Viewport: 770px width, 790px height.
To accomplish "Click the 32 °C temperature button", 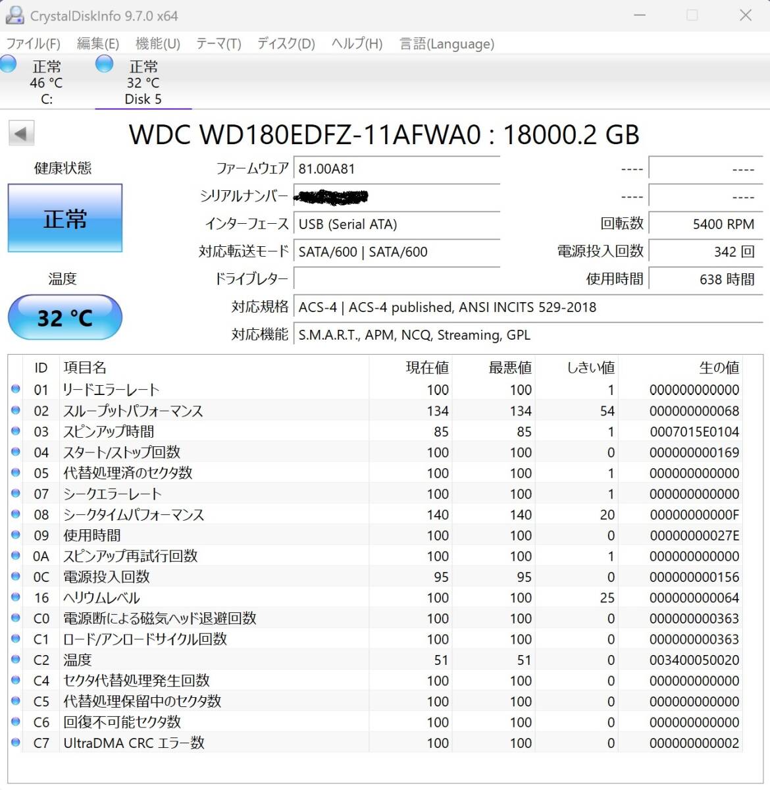I will click(64, 317).
